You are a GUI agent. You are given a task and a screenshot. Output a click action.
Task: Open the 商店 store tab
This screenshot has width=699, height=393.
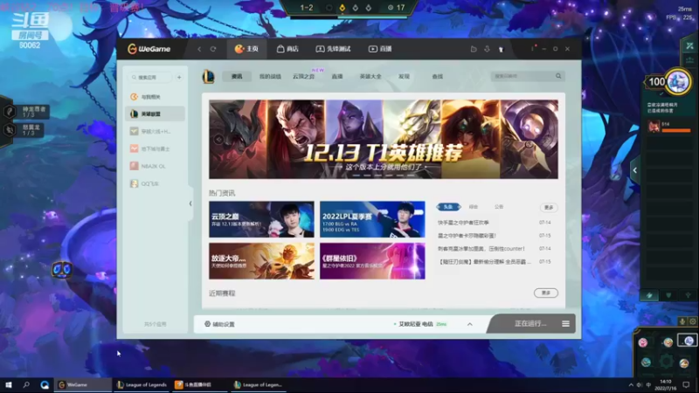(287, 49)
